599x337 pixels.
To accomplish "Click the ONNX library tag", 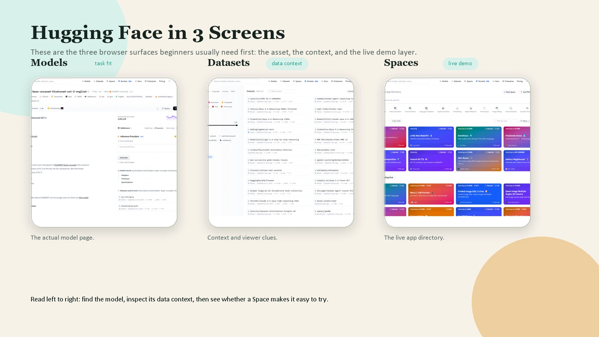I will [x=78, y=97].
